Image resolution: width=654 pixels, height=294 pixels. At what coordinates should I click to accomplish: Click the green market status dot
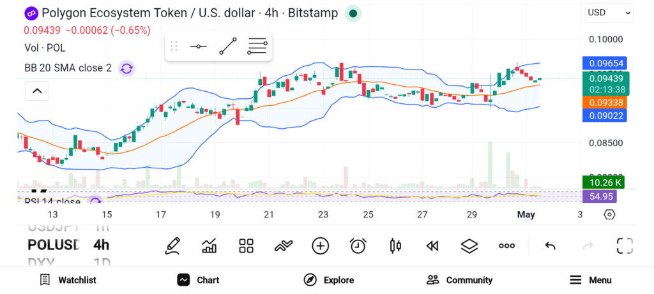[x=353, y=13]
